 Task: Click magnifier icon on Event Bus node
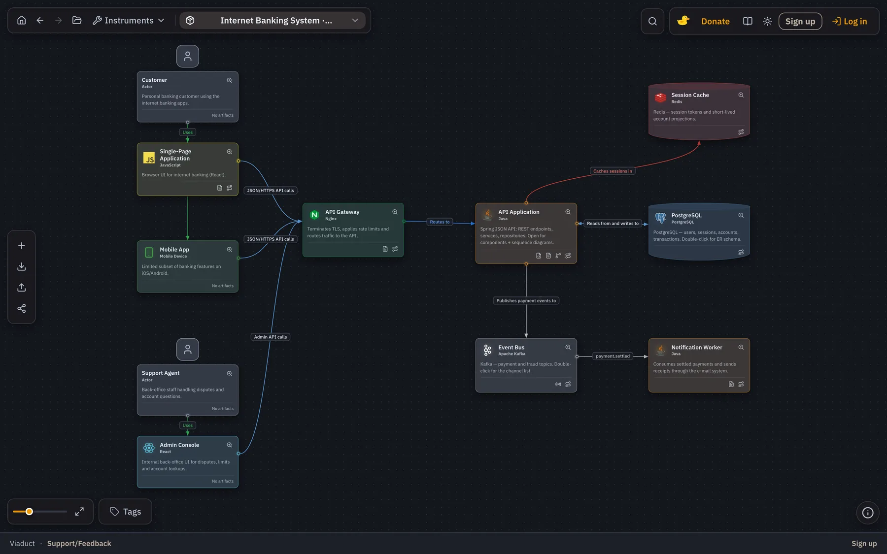click(568, 347)
